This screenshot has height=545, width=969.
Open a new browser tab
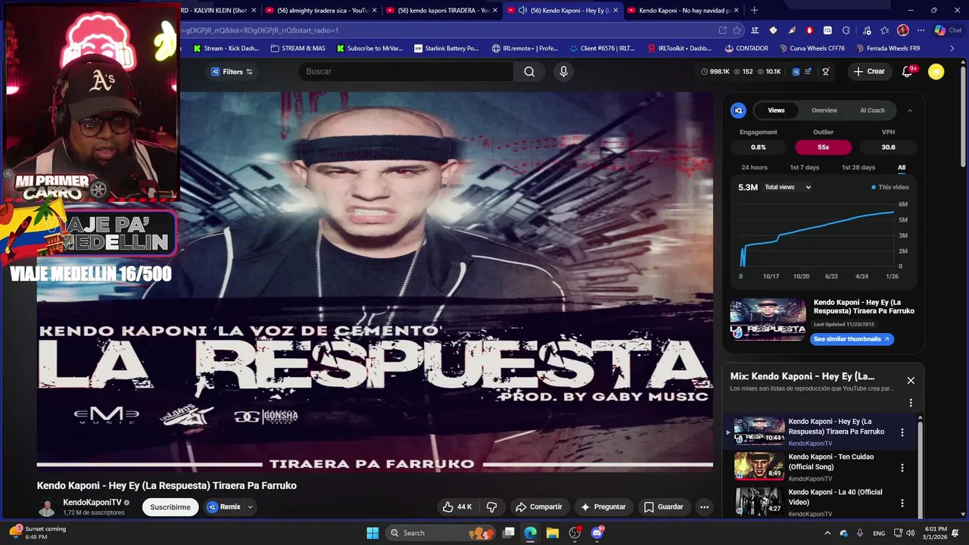tap(754, 11)
